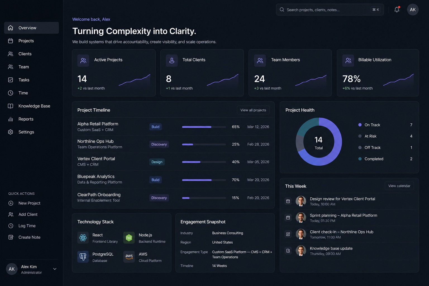Click calendar icon beside Design review event
429x286 pixels.
[288, 201]
